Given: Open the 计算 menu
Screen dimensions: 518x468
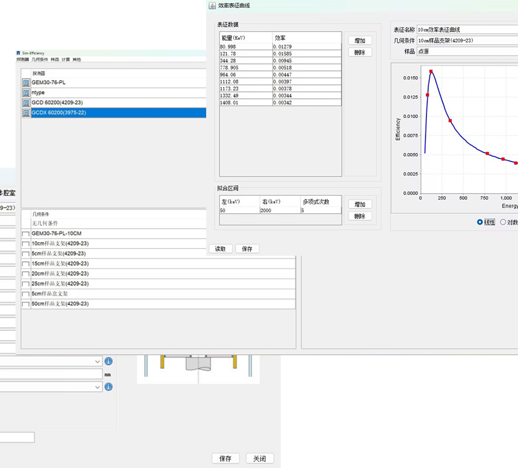Looking at the screenshot, I should tap(66, 60).
